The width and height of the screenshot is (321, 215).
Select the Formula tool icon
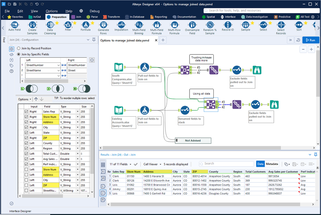[x=85, y=25]
